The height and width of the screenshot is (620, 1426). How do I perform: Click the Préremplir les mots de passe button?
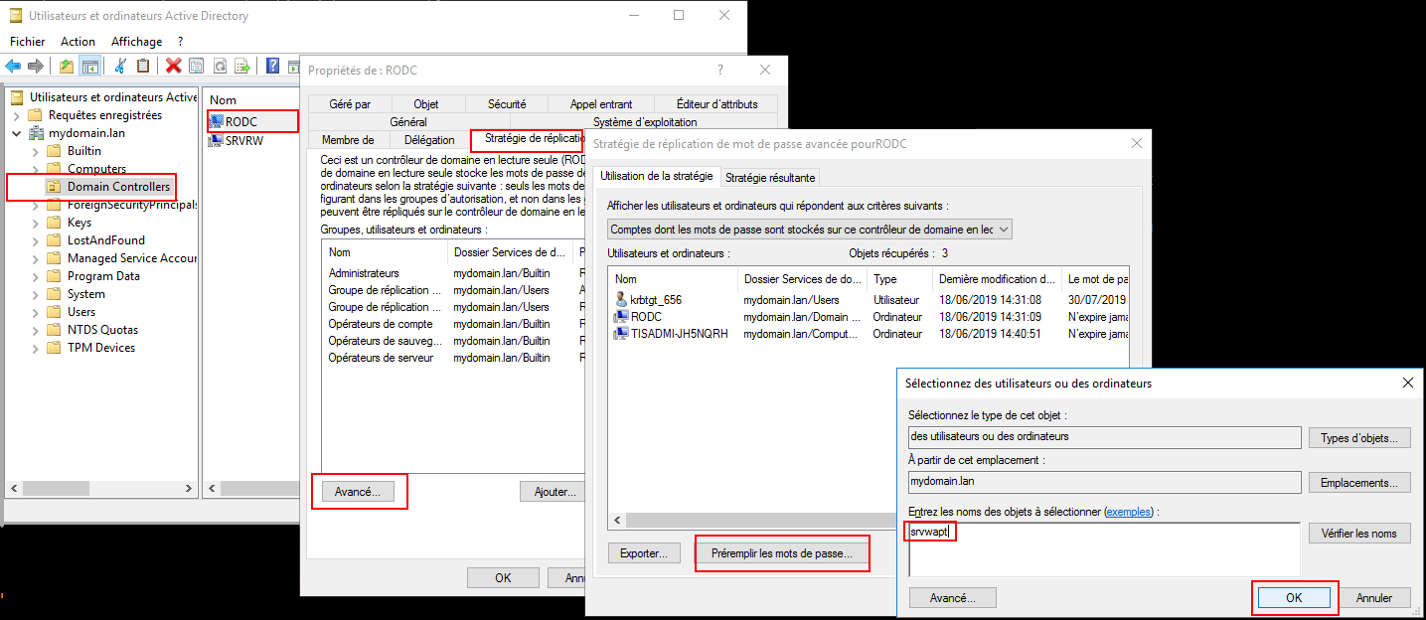781,553
